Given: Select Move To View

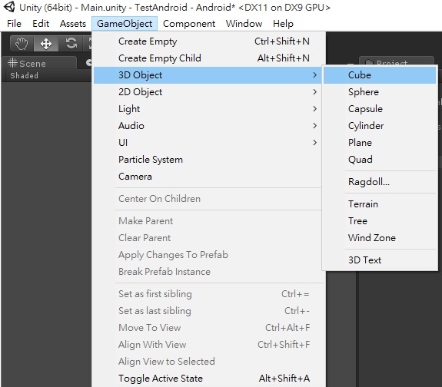Looking at the screenshot, I should [208, 328].
